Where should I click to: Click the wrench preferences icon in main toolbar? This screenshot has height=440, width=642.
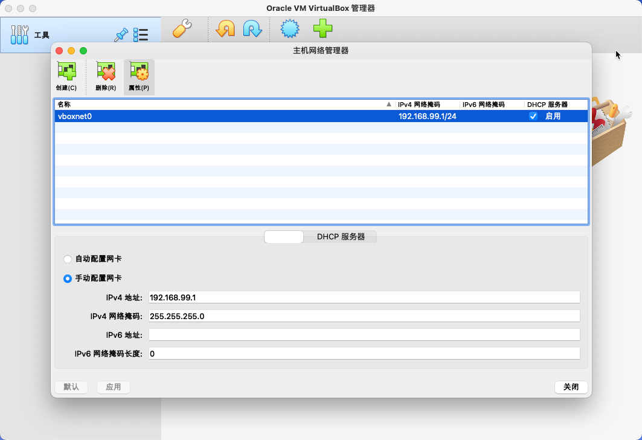(x=182, y=28)
